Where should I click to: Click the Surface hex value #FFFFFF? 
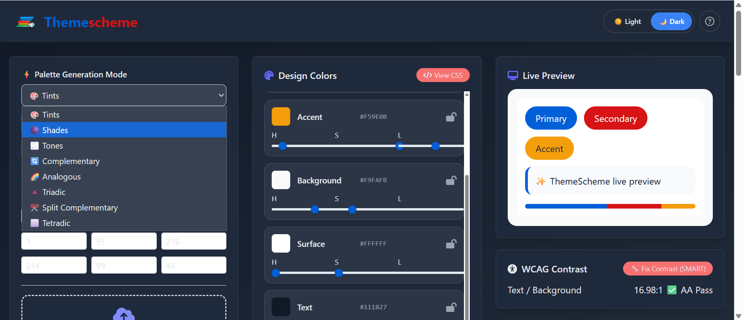(373, 243)
